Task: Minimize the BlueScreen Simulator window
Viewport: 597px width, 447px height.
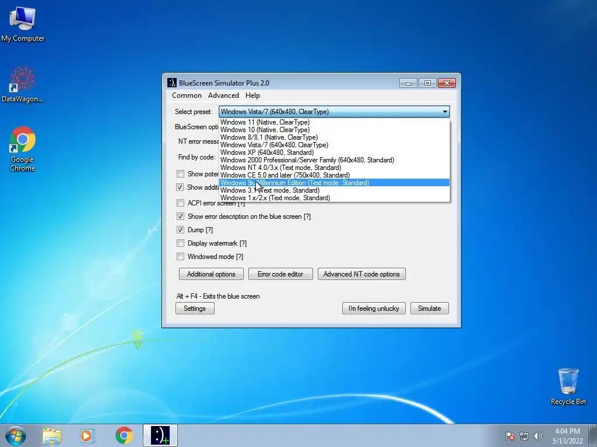Action: coord(409,83)
